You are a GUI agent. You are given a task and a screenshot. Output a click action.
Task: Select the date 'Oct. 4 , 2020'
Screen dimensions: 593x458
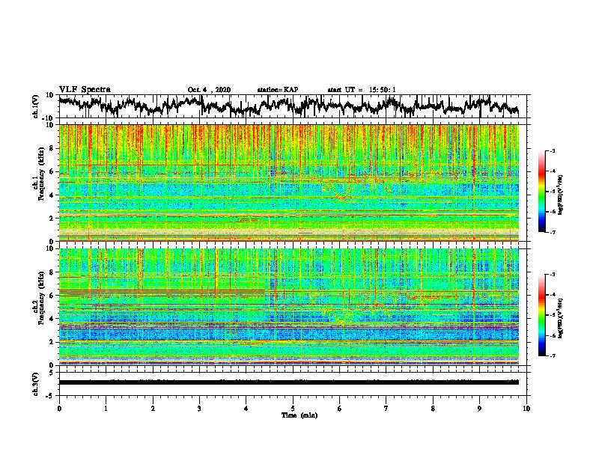coord(209,90)
